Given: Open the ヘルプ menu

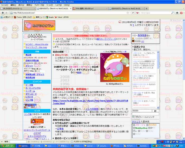Looking at the screenshot, I should click(58, 5).
